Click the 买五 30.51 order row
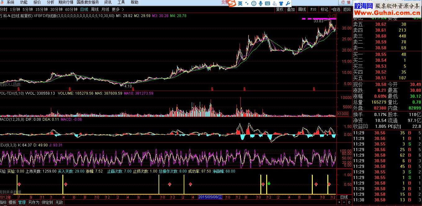This screenshot has height=206, width=422. [x=387, y=78]
